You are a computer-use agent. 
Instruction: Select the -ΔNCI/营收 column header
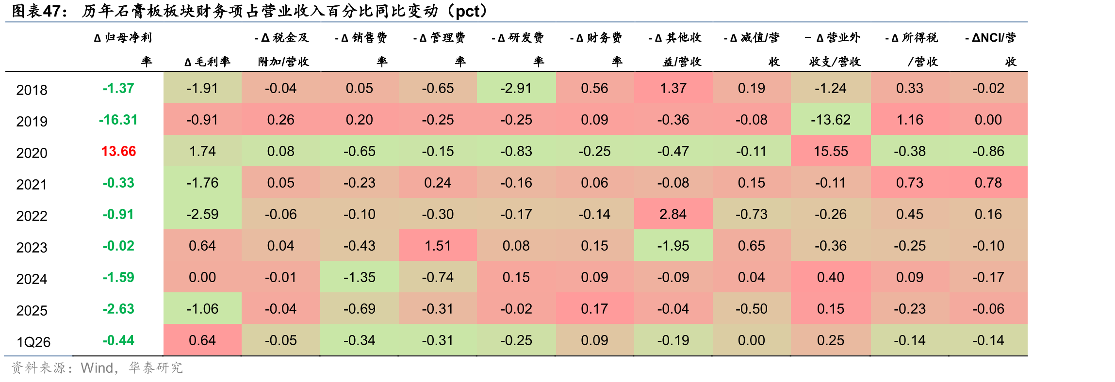(990, 49)
